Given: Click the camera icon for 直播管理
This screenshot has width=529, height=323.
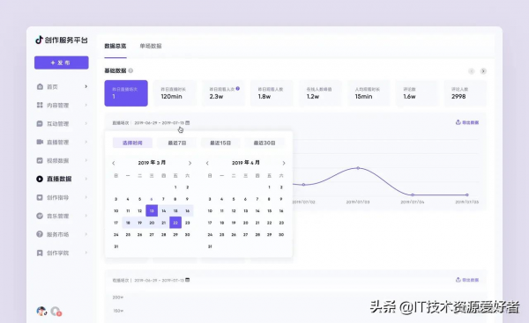Looking at the screenshot, I should pyautogui.click(x=40, y=142).
